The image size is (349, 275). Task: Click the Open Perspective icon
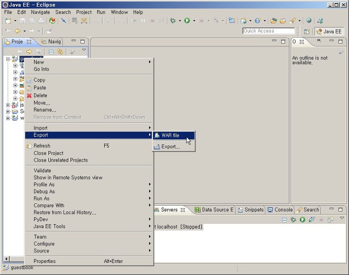(307, 32)
